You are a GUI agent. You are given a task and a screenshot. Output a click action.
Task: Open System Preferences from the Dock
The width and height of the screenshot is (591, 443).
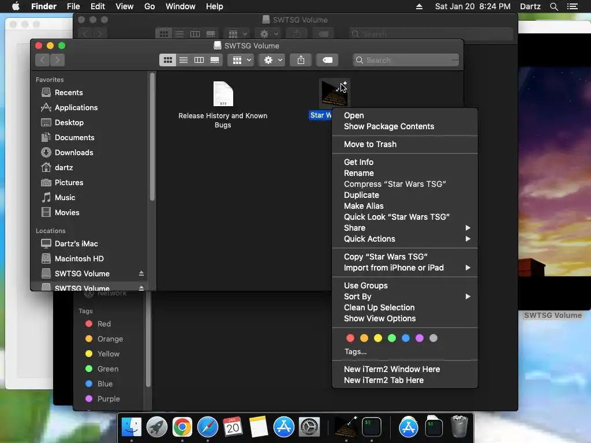click(309, 427)
